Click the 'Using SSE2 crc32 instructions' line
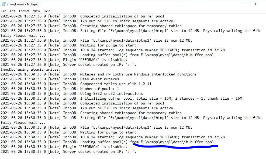 coord(72,93)
